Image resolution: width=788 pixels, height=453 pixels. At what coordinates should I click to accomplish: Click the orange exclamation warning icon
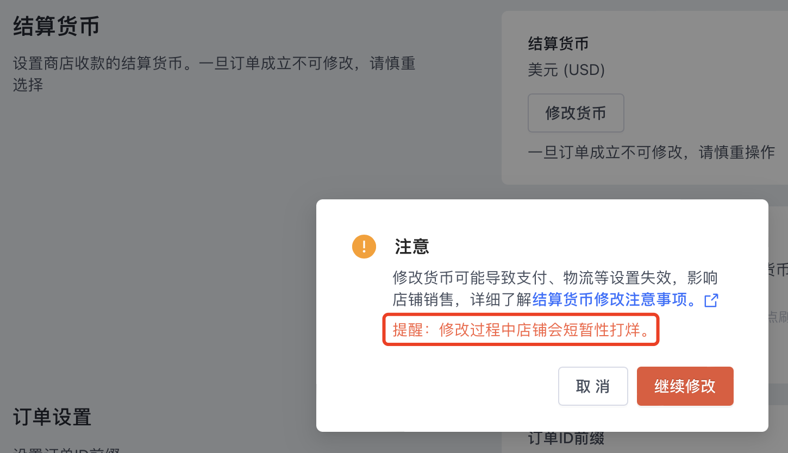364,247
